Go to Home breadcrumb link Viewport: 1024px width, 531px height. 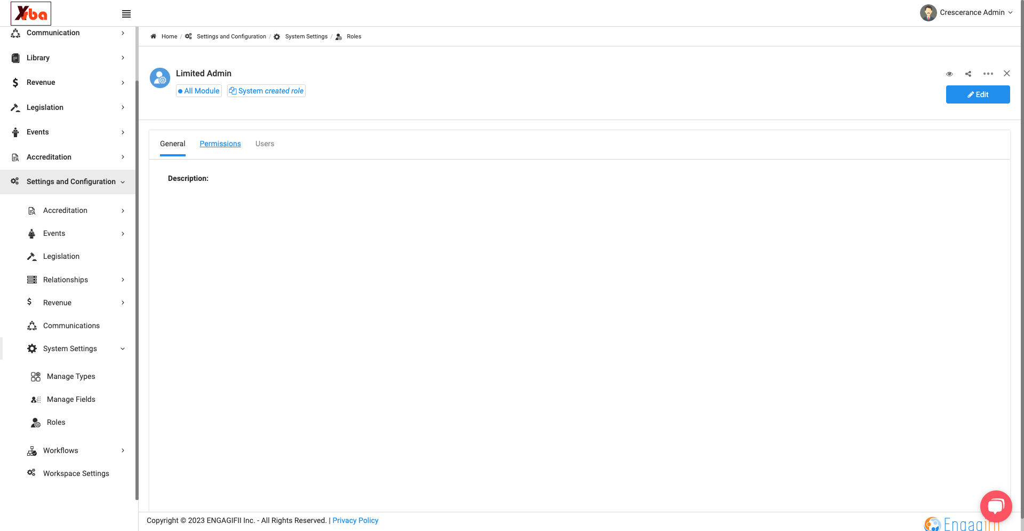[x=169, y=36]
